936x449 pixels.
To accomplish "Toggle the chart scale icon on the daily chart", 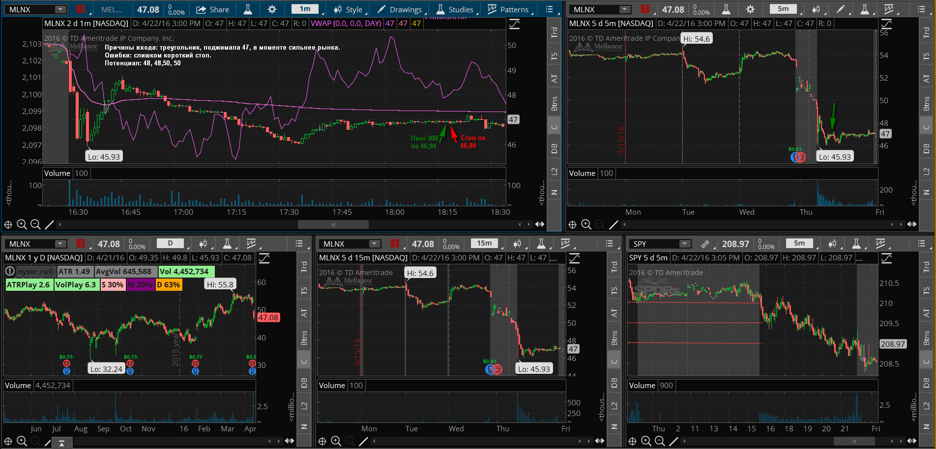I will tap(264, 258).
